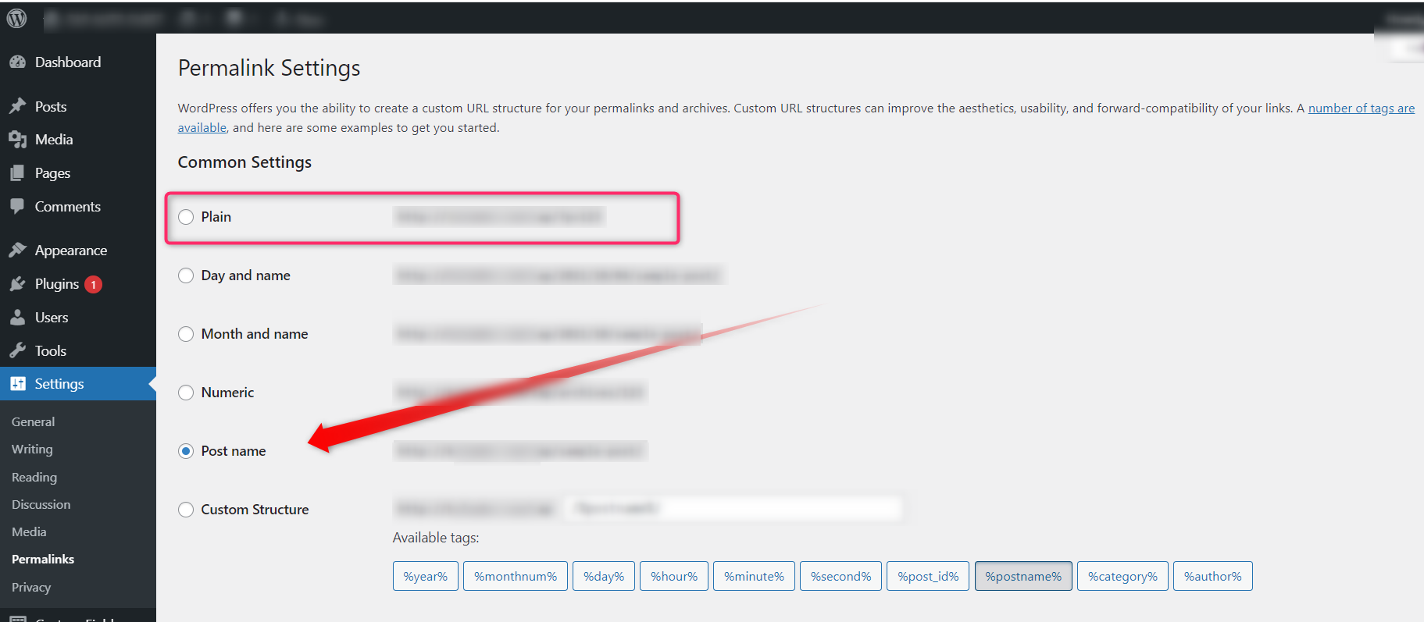Image resolution: width=1424 pixels, height=622 pixels.
Task: Insert the %post_id% tag
Action: pyautogui.click(x=928, y=576)
